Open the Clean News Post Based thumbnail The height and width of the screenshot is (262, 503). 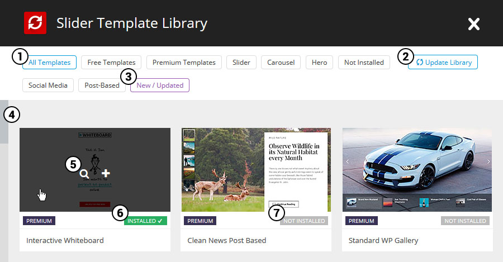tap(256, 170)
